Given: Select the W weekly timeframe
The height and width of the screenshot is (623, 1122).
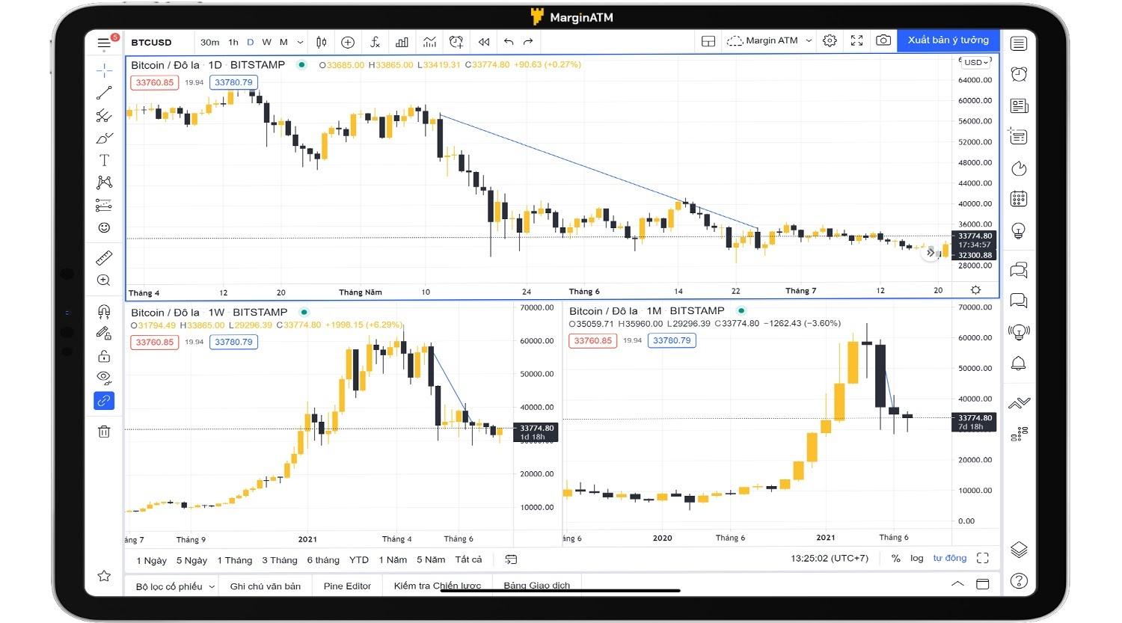Looking at the screenshot, I should click(266, 43).
